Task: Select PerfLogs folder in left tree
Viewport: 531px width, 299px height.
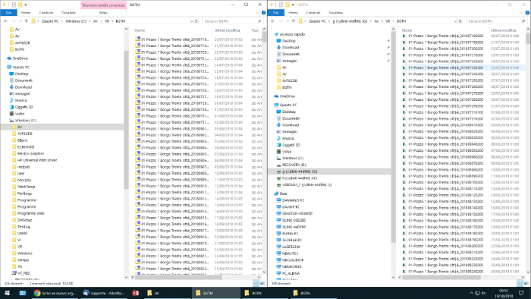Action: tap(22, 194)
